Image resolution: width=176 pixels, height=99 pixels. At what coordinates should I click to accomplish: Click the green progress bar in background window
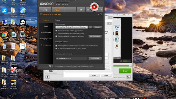tap(121, 66)
